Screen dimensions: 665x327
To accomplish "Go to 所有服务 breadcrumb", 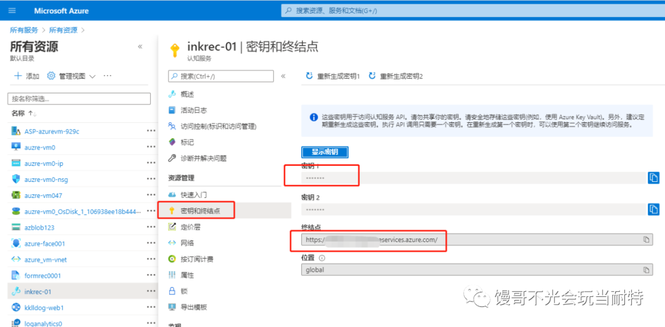I will point(24,30).
